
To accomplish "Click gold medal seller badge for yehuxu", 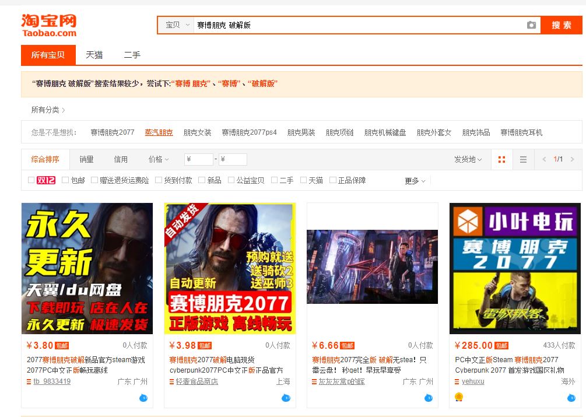I will pyautogui.click(x=459, y=397).
